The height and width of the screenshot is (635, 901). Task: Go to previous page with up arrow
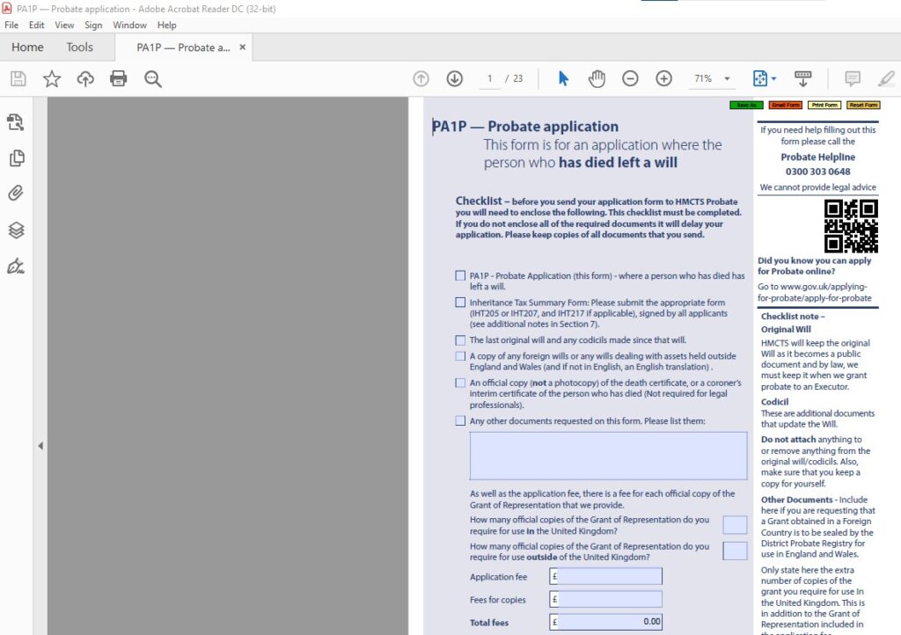421,78
